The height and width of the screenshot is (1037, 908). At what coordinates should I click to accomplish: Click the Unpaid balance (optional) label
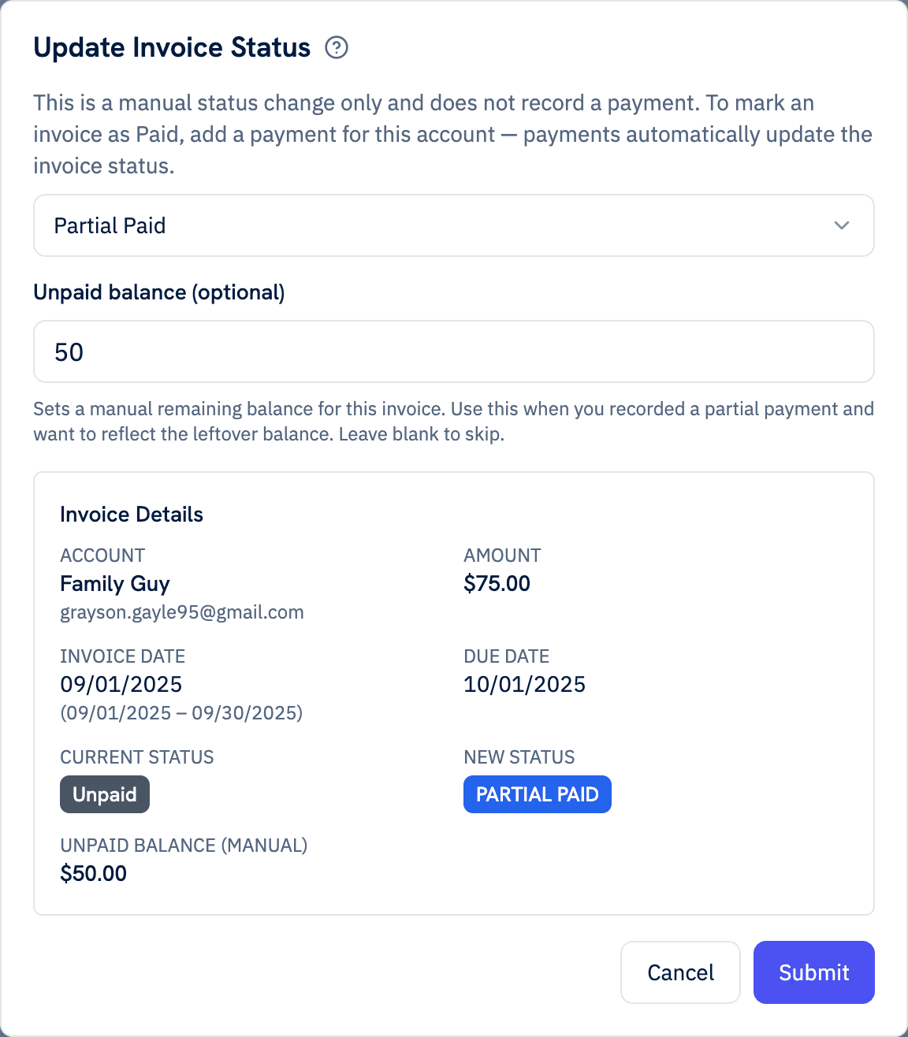click(158, 292)
